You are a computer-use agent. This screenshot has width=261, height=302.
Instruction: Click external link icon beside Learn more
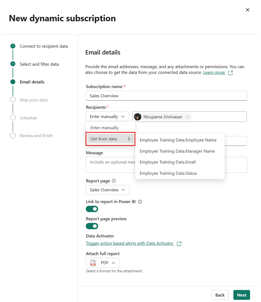[231, 72]
